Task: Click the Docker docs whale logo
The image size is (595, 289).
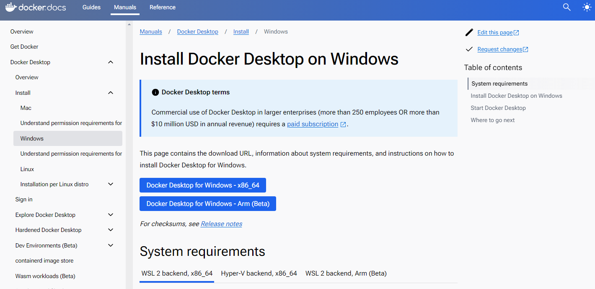Action: tap(36, 7)
